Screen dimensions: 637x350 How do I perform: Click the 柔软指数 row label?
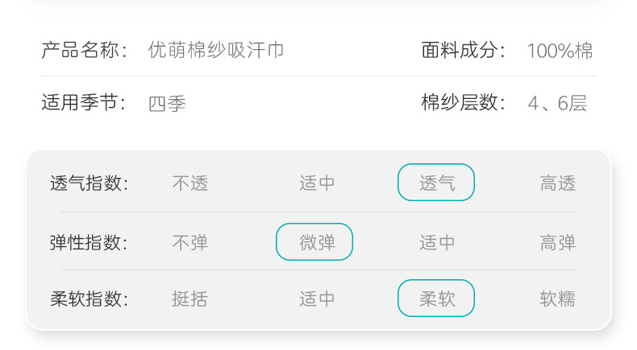(x=89, y=299)
